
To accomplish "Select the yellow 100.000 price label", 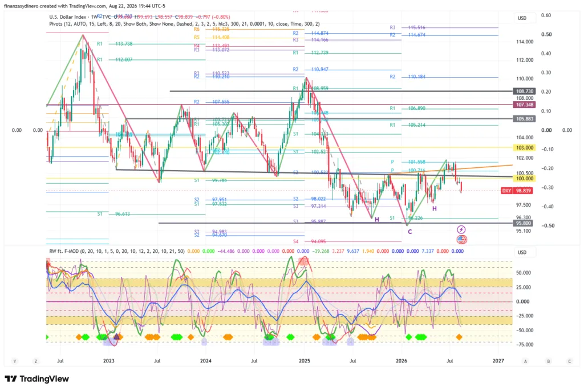I will (x=525, y=179).
